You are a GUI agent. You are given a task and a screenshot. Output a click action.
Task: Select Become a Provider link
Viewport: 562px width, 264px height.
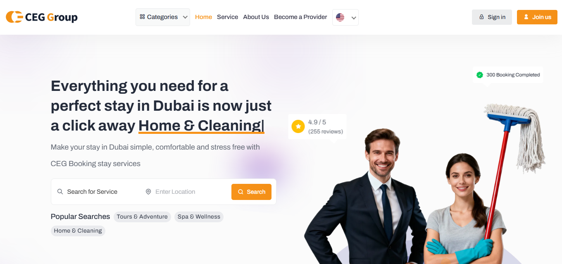coord(300,17)
